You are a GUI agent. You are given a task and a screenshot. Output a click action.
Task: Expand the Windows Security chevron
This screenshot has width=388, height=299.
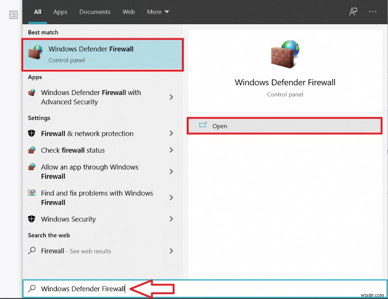171,219
